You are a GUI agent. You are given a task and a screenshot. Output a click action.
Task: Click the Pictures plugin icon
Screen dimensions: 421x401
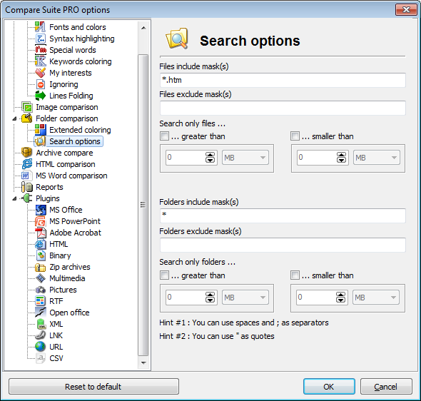click(40, 290)
